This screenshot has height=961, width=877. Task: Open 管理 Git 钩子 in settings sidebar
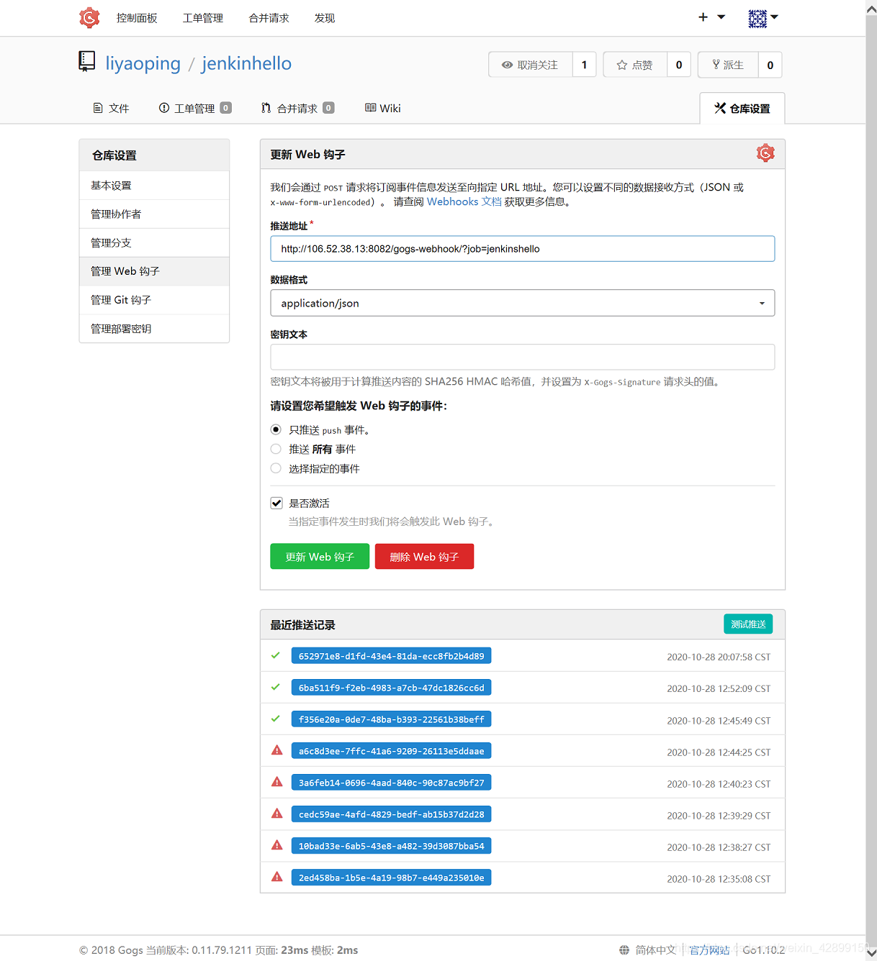(x=154, y=300)
